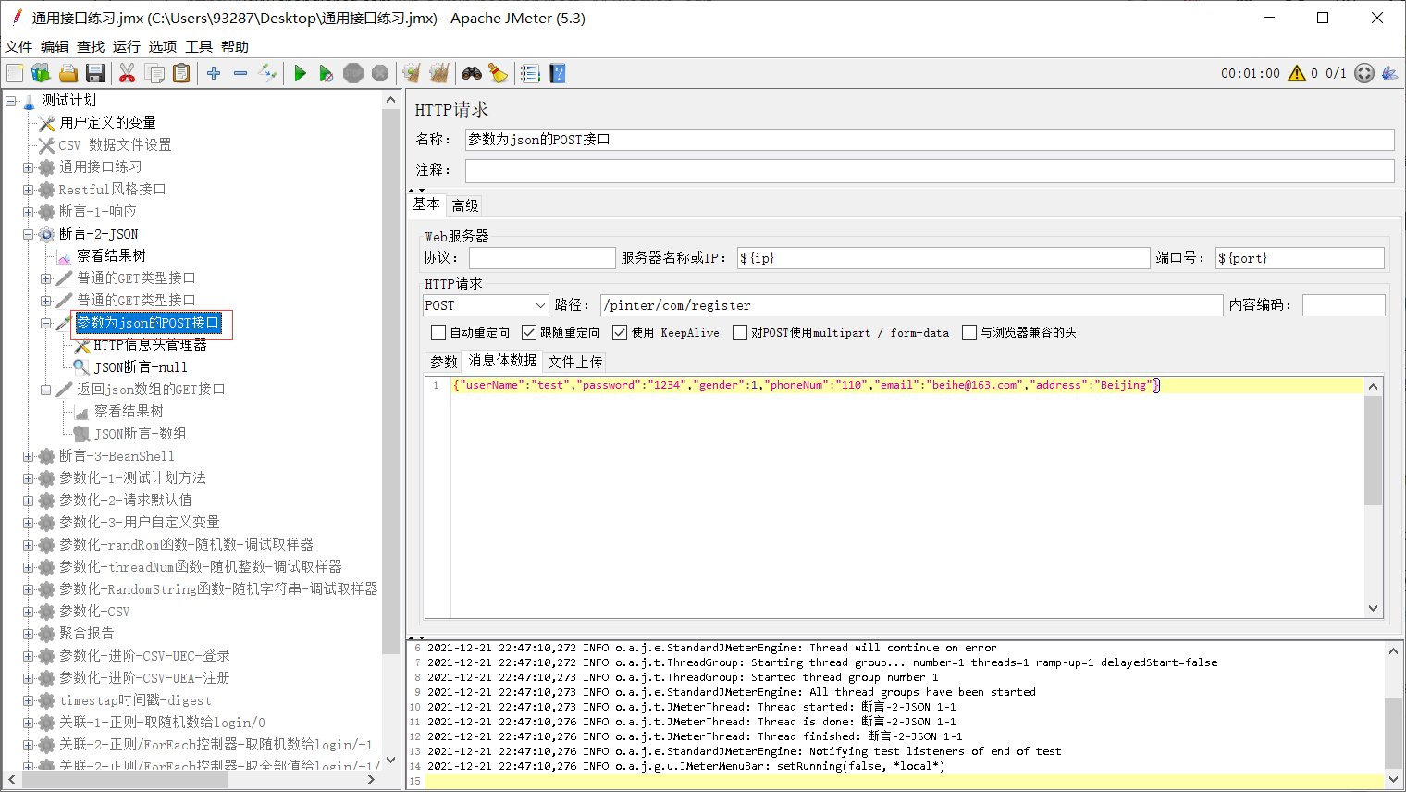
Task: Expand the 参数化-CSV node
Action: (x=28, y=612)
